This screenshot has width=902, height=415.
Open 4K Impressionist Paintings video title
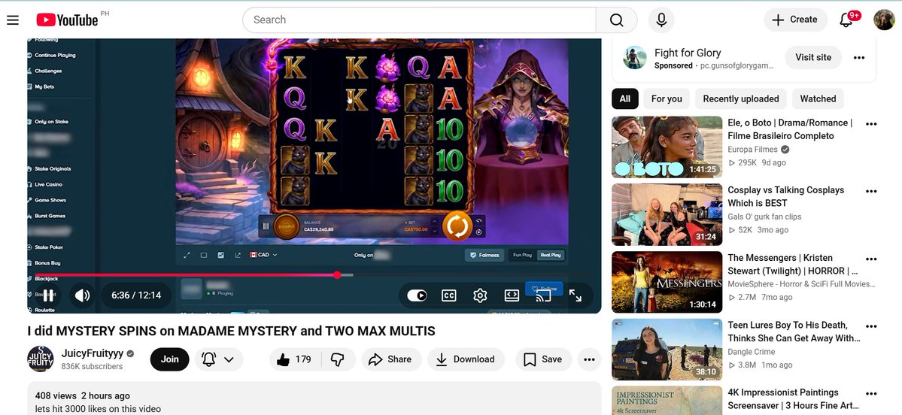[x=794, y=399]
